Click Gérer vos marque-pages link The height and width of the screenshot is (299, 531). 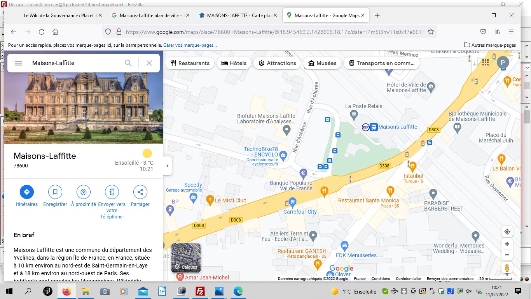point(190,45)
